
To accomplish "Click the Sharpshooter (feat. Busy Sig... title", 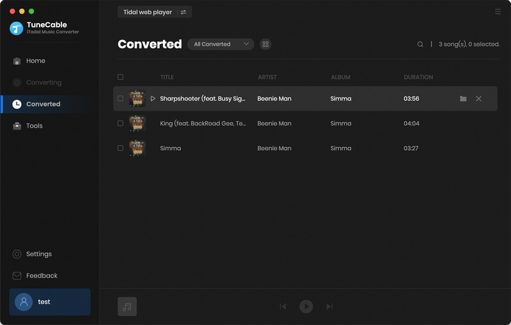I will 202,98.
